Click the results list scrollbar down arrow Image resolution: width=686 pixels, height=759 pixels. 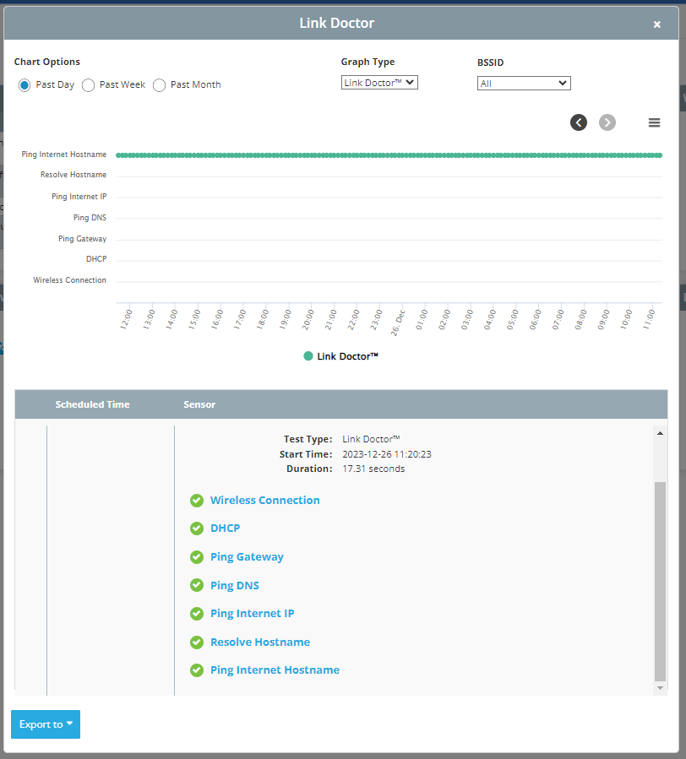pos(661,689)
